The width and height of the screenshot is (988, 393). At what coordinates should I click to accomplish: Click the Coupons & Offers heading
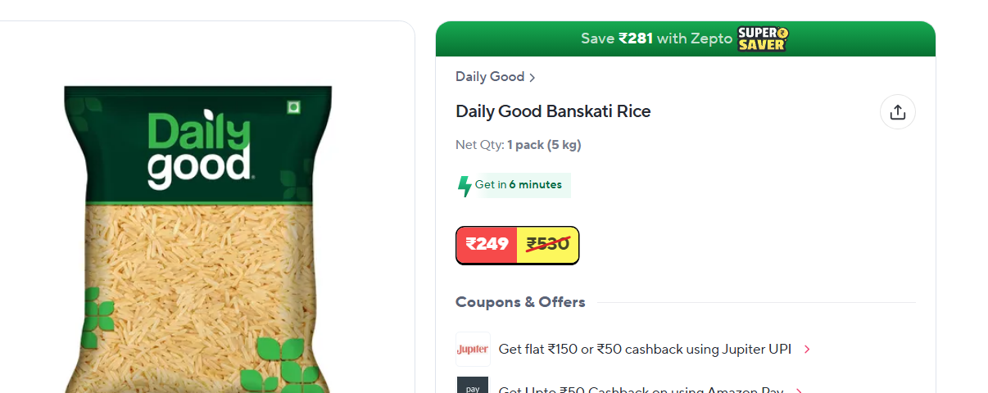pyautogui.click(x=520, y=302)
